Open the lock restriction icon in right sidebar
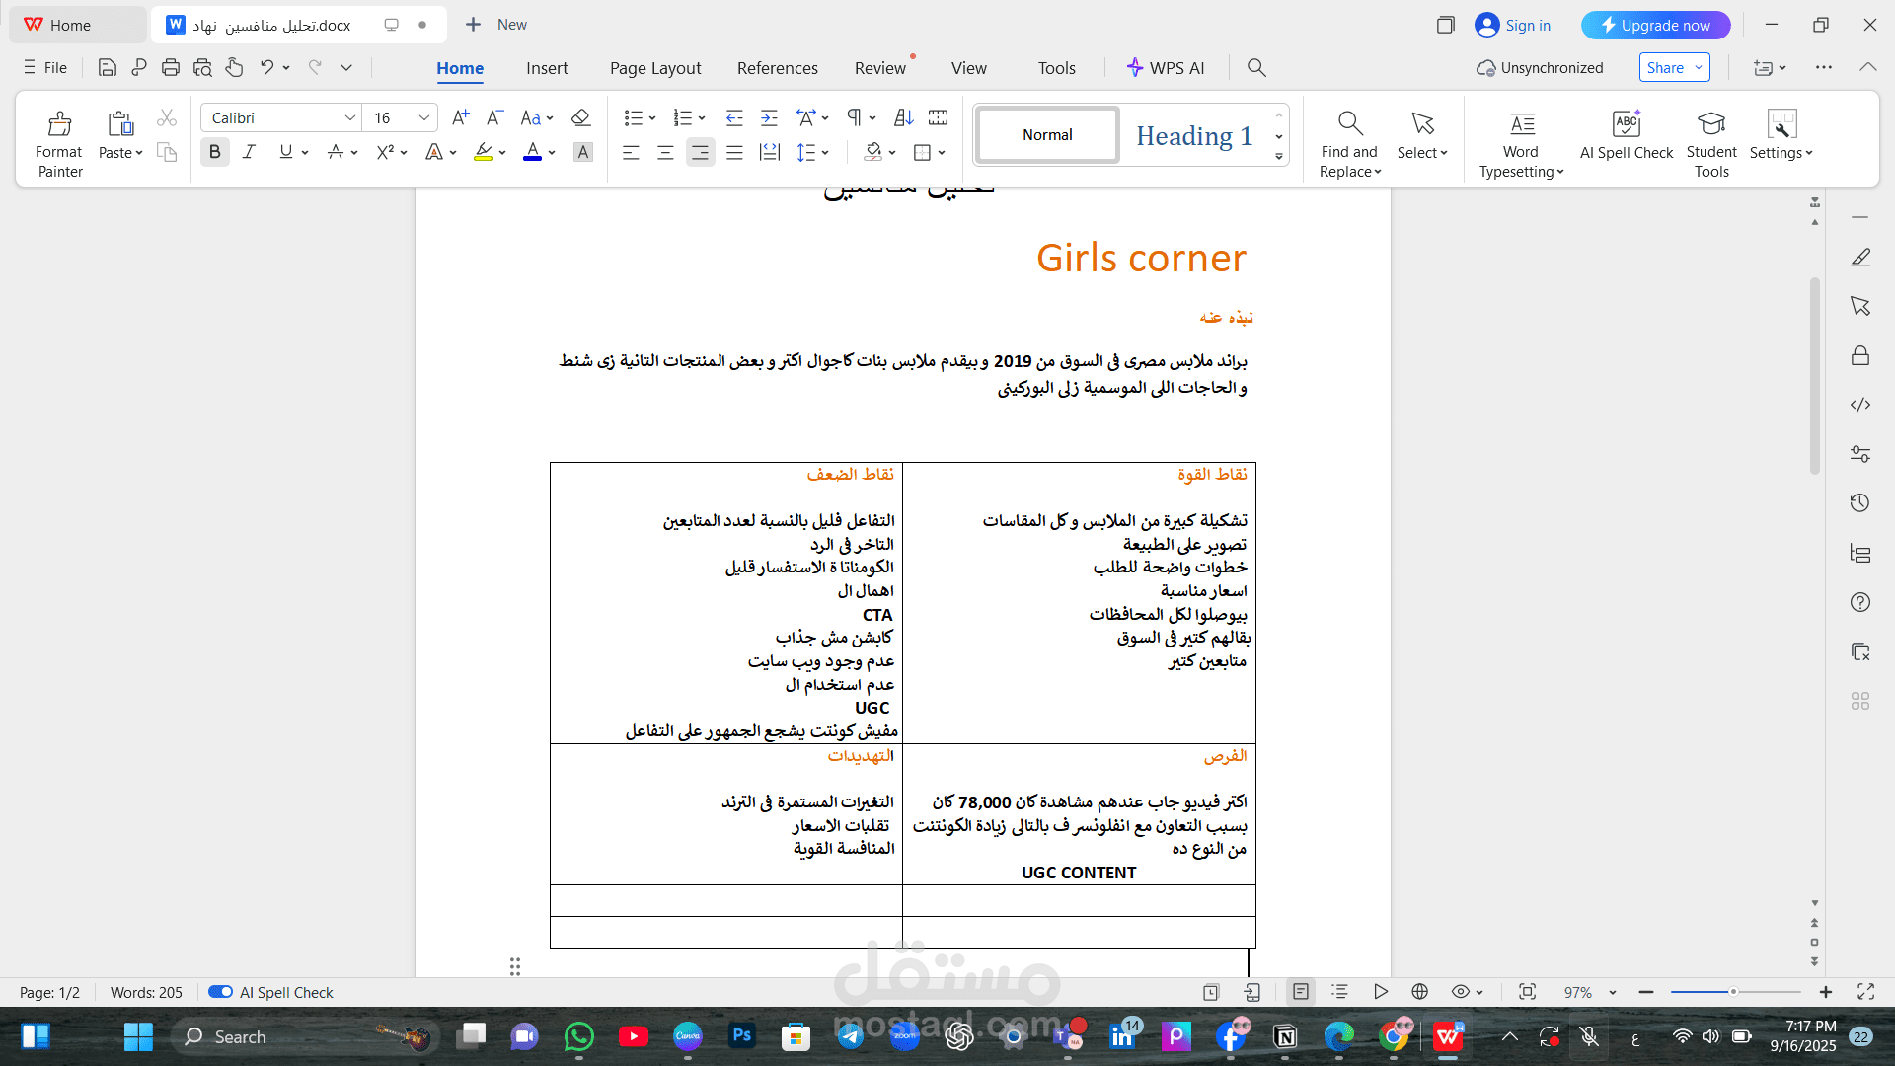Screen dimensions: 1895x1066 pos(1860,355)
